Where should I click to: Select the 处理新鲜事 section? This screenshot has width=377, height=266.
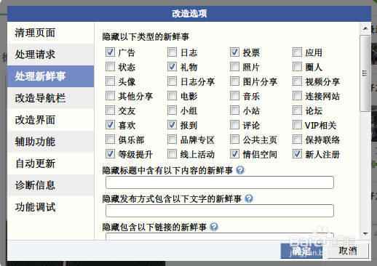click(51, 76)
